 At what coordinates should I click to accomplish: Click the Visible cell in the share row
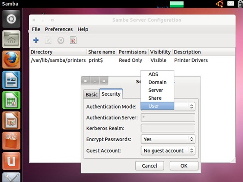tap(158, 60)
